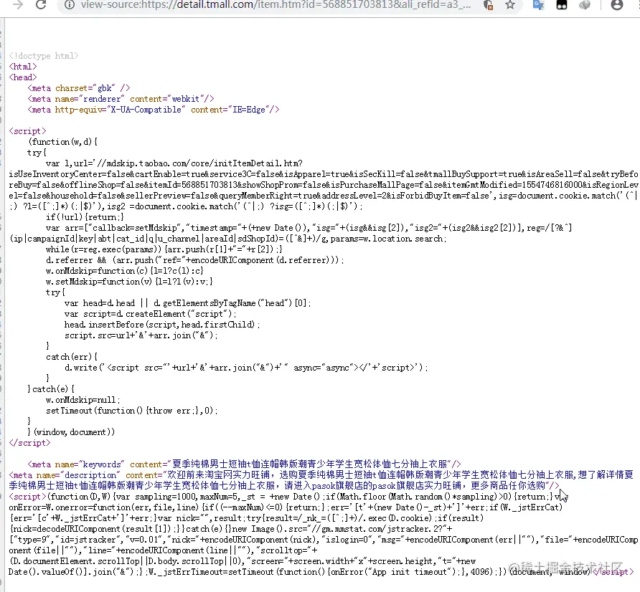Click the 'D.documentElement.scrollTop' line
This screenshot has height=592, width=640.
(242, 561)
